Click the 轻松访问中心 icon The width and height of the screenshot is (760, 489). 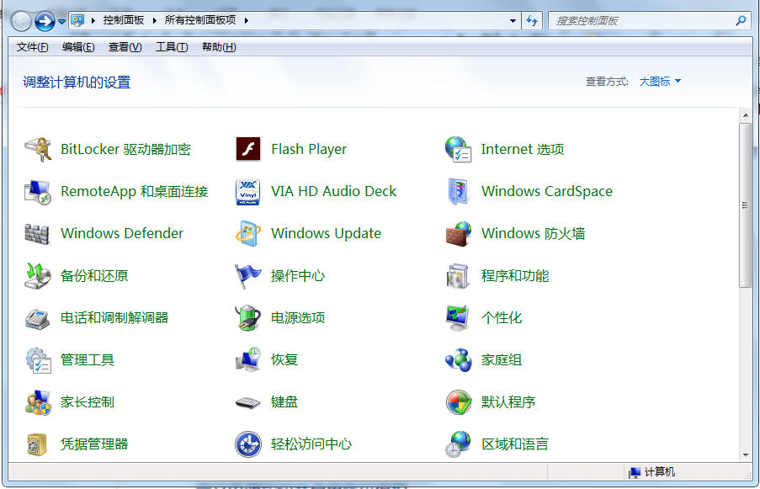tap(248, 444)
